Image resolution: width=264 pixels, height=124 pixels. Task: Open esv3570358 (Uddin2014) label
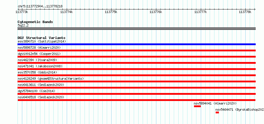click(x=37, y=72)
